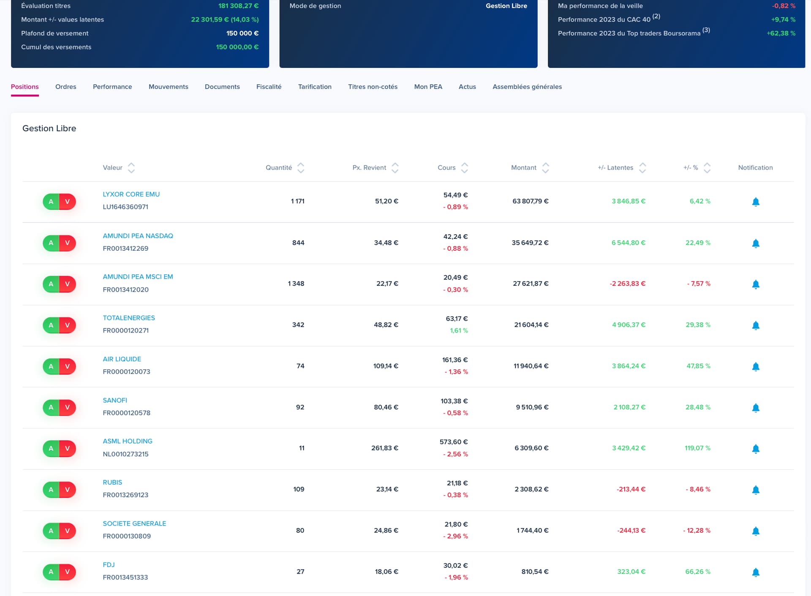Image resolution: width=811 pixels, height=596 pixels.
Task: Switch to the Ordres tab
Action: pyautogui.click(x=66, y=87)
